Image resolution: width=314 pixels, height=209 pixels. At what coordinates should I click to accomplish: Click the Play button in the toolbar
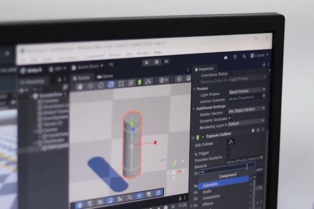point(147,63)
